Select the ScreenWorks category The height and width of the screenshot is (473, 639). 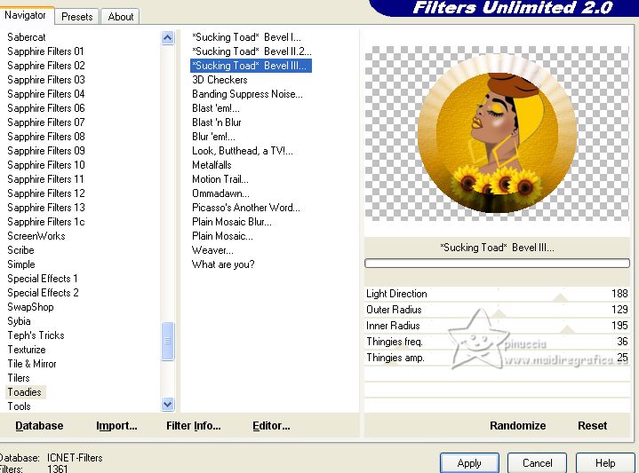(36, 236)
